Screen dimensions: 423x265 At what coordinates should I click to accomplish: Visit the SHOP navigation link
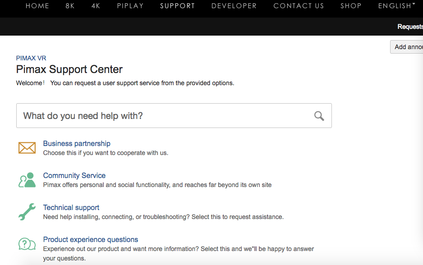[x=351, y=6]
